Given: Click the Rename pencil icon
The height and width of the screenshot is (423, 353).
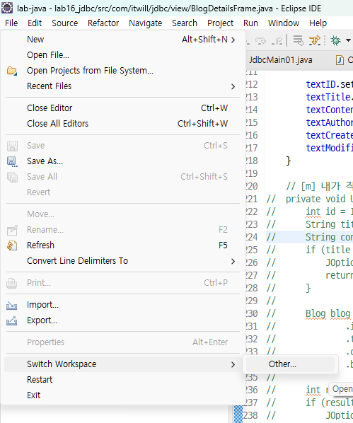Looking at the screenshot, I should (x=12, y=230).
